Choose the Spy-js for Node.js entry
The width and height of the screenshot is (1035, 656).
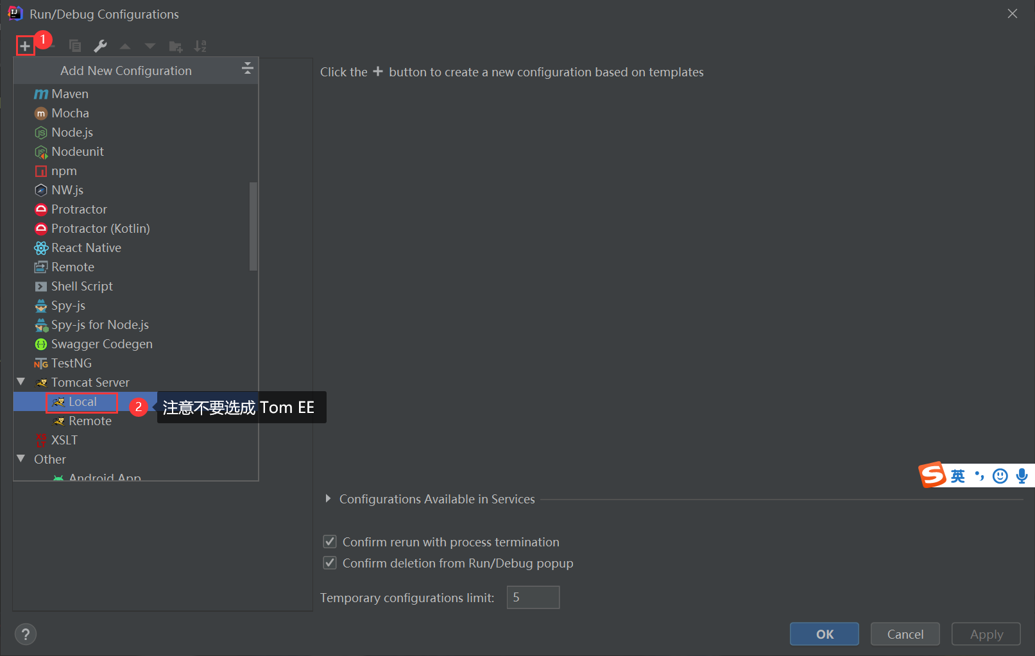pyautogui.click(x=136, y=324)
